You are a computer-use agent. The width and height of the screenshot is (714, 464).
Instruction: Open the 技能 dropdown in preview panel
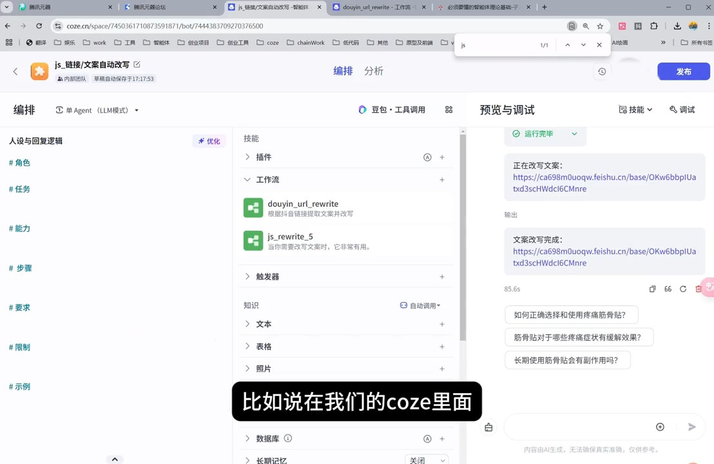pos(635,110)
